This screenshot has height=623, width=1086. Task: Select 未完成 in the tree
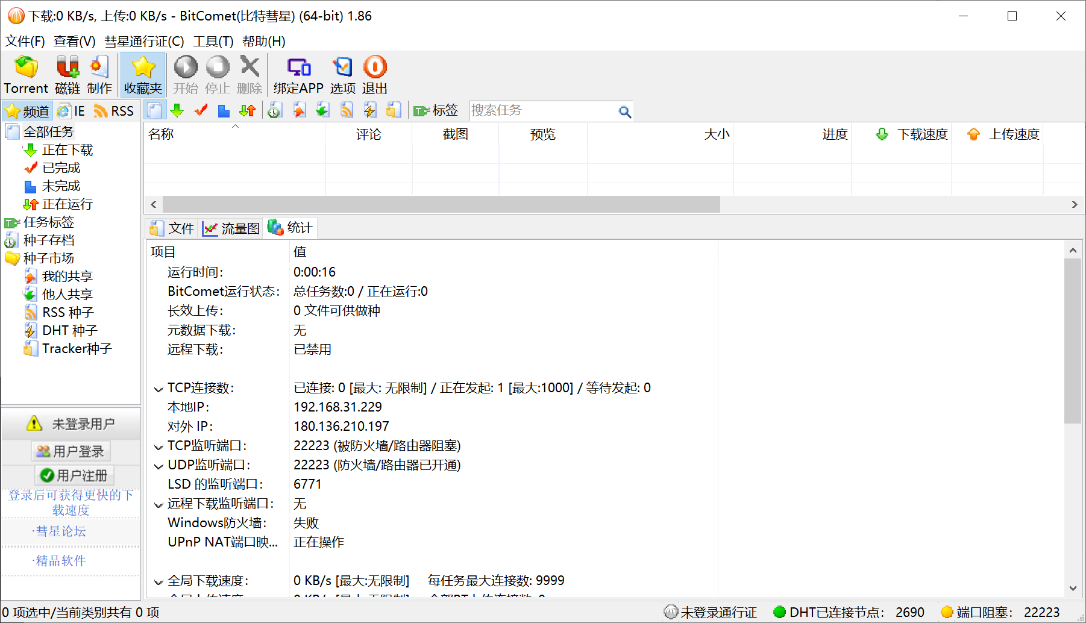point(61,186)
